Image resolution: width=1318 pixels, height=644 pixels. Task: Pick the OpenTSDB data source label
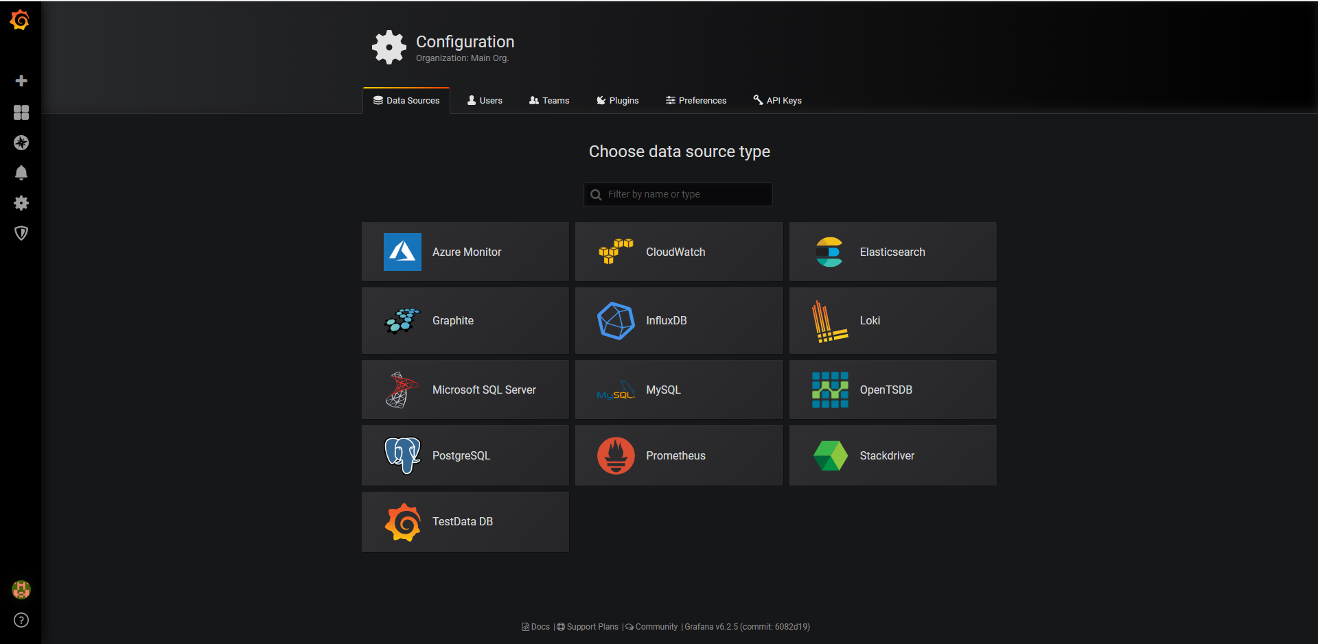pyautogui.click(x=886, y=390)
